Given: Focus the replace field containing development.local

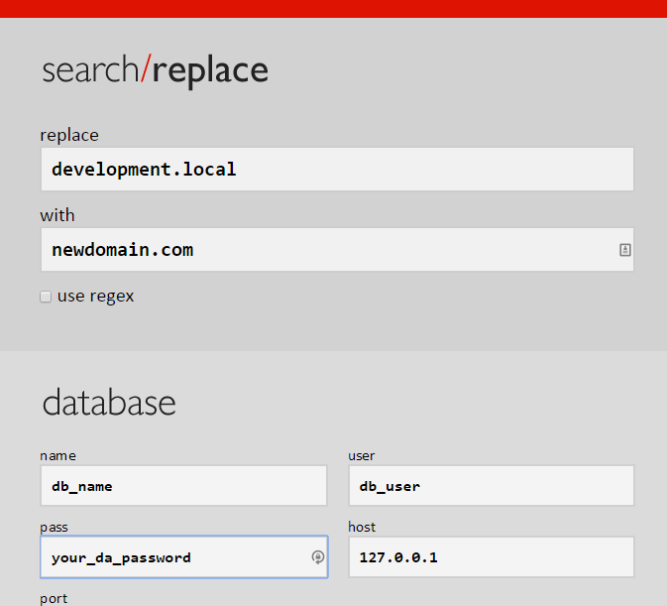Looking at the screenshot, I should pos(337,170).
